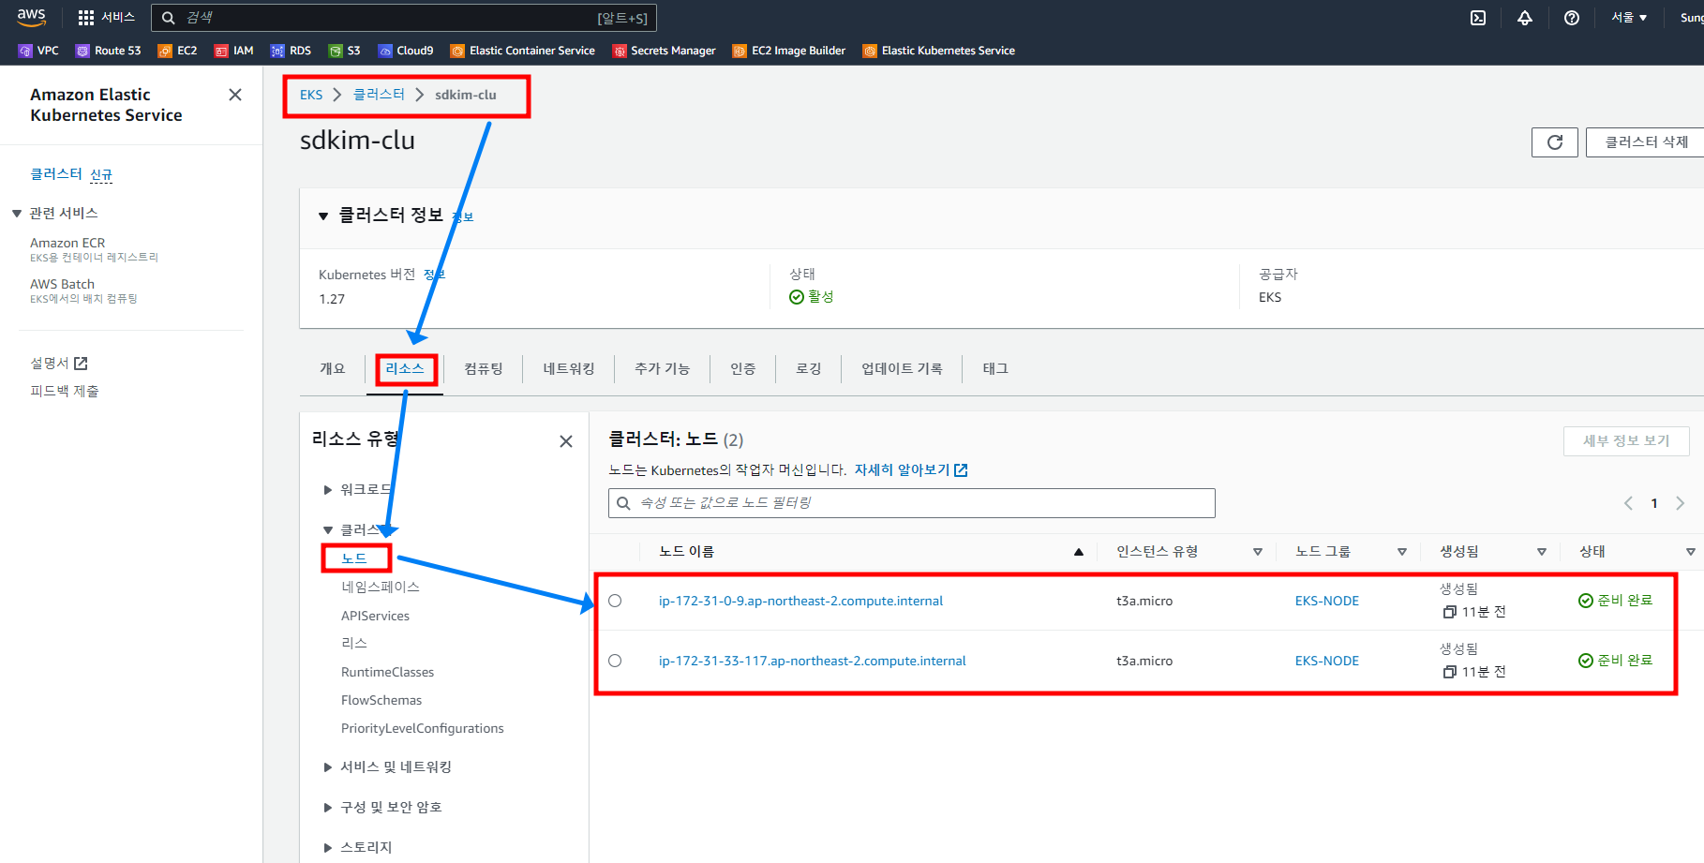1704x863 pixels.
Task: Click 클러스터 in the breadcrumb
Action: (379, 95)
